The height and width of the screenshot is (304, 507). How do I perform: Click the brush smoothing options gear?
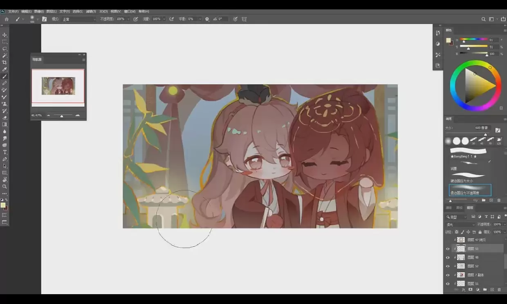[x=207, y=19]
